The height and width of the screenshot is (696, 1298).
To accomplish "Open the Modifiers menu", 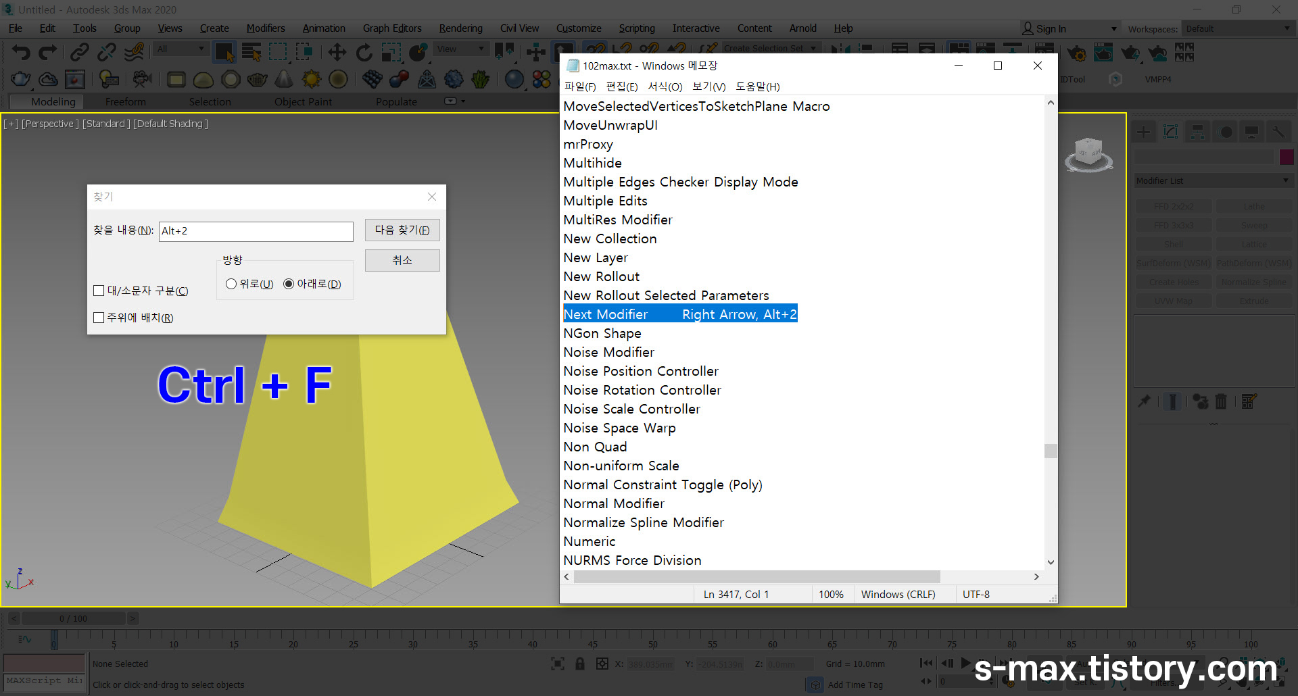I will 266,28.
